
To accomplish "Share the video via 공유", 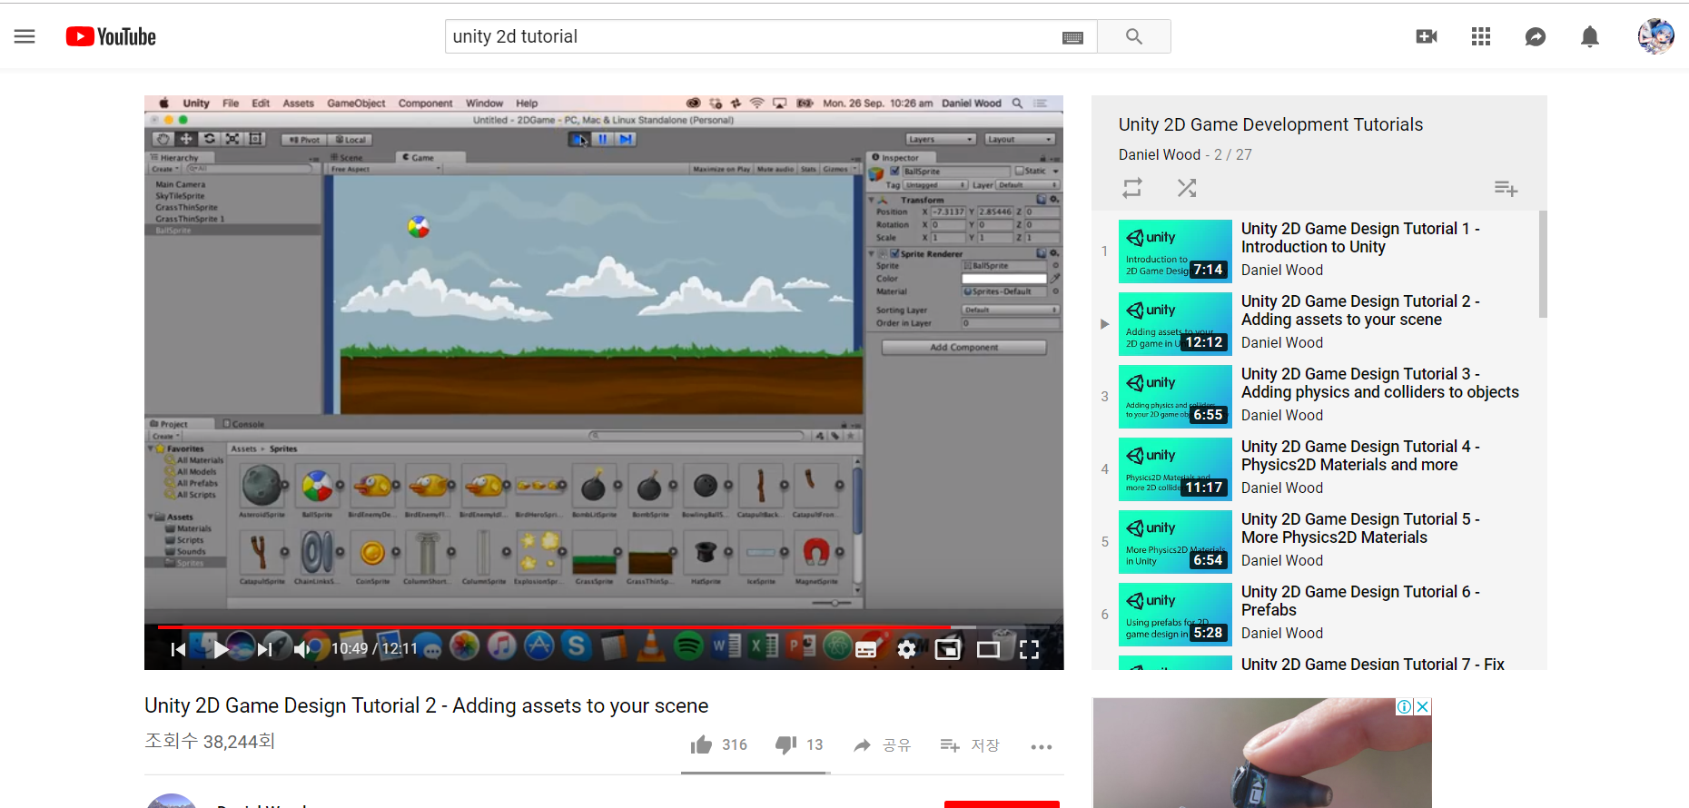I will tap(882, 745).
